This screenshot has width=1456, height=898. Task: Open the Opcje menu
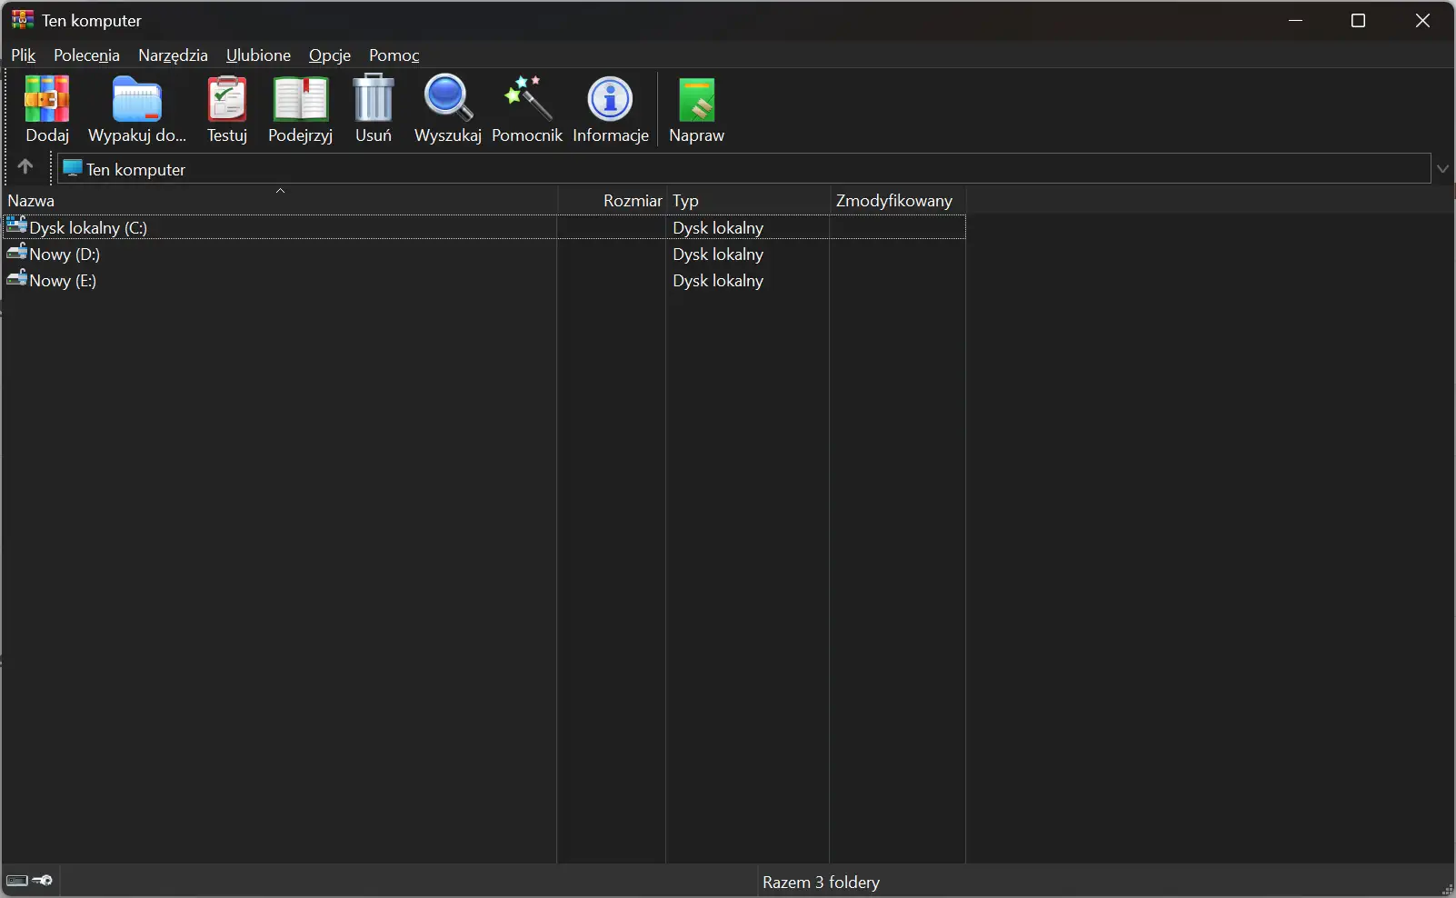point(330,55)
